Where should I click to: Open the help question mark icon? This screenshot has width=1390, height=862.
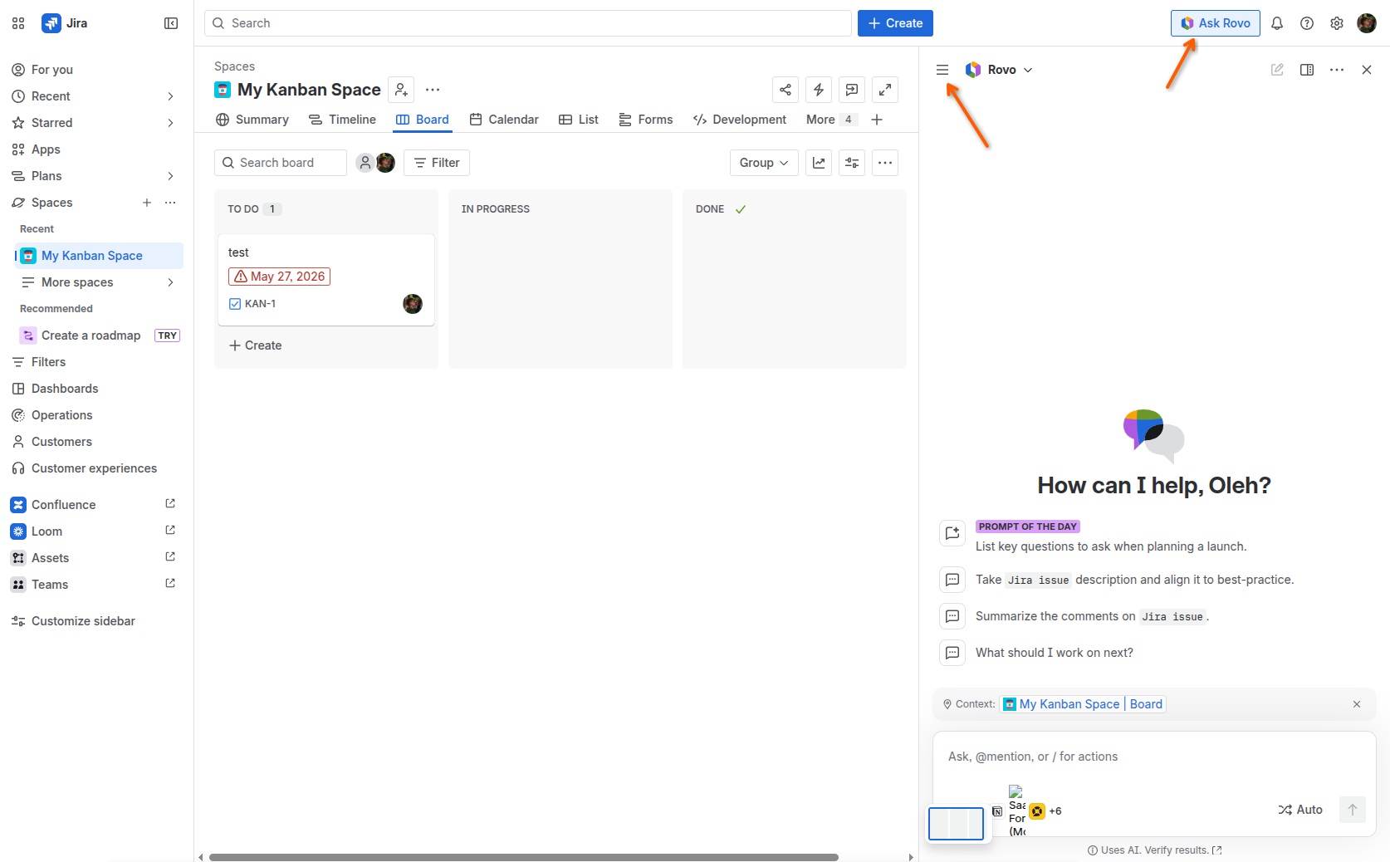1307,23
